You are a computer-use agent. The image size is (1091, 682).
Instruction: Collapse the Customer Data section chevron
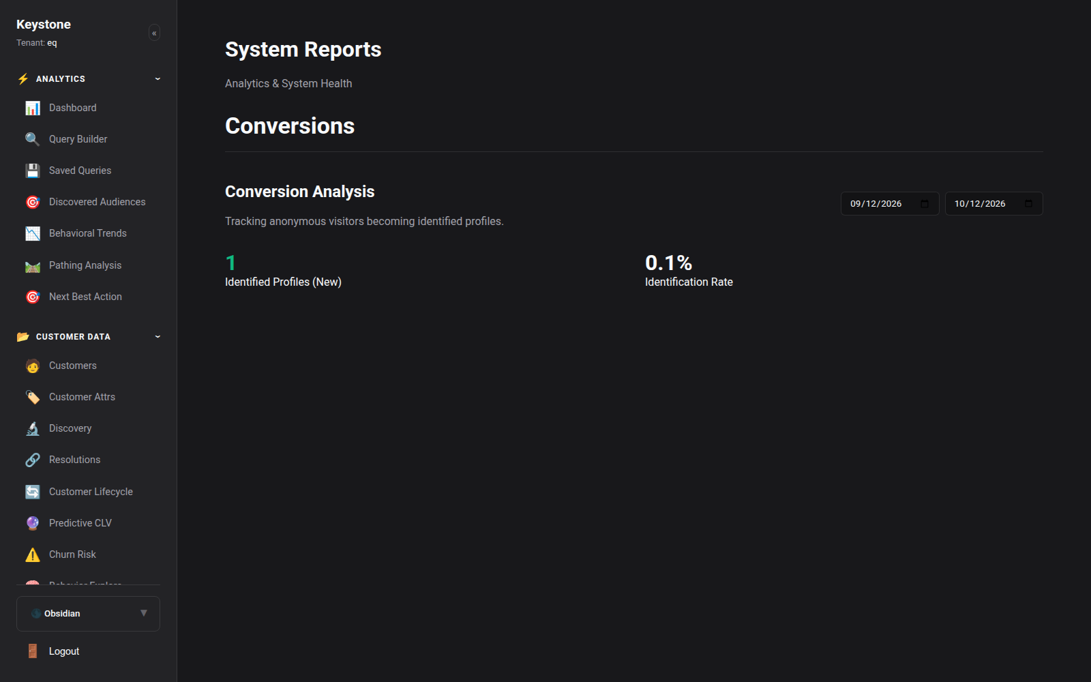tap(158, 337)
